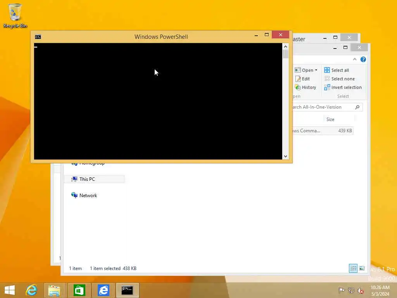397x298 pixels.
Task: Maximize the front File Explorer window
Action: (345, 48)
